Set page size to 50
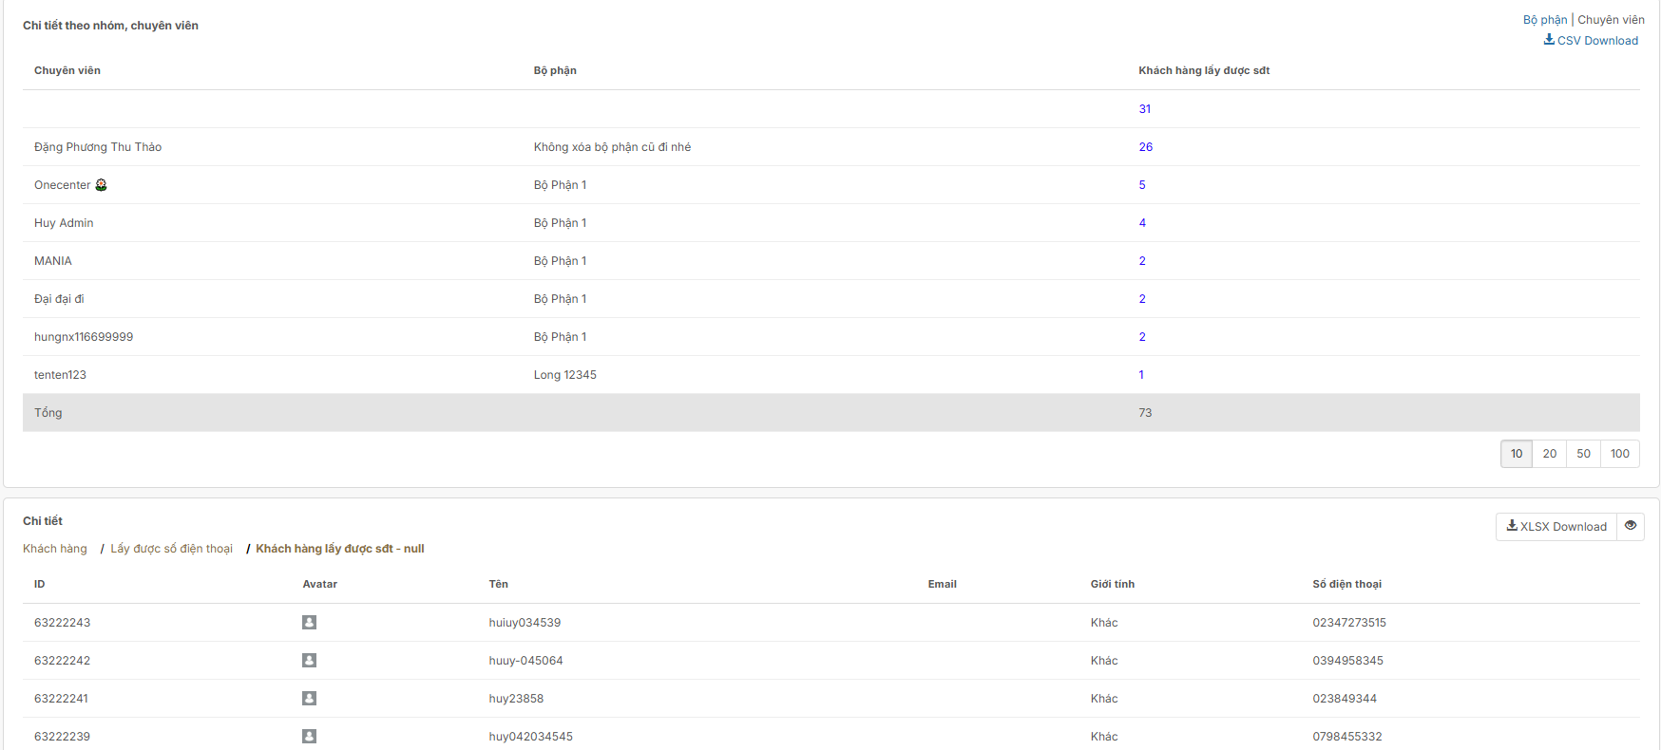 1583,454
